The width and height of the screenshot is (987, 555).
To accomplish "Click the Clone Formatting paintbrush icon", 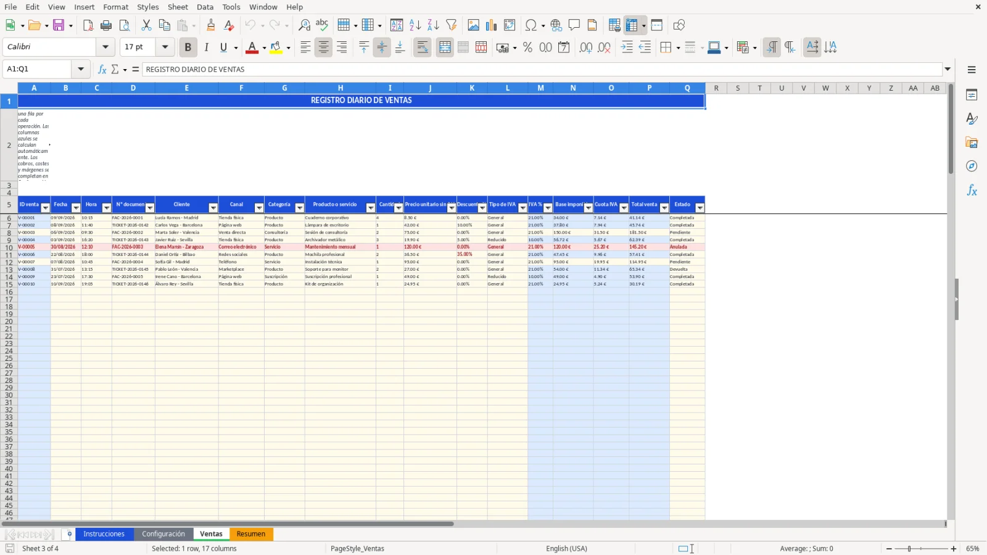I will tap(211, 25).
